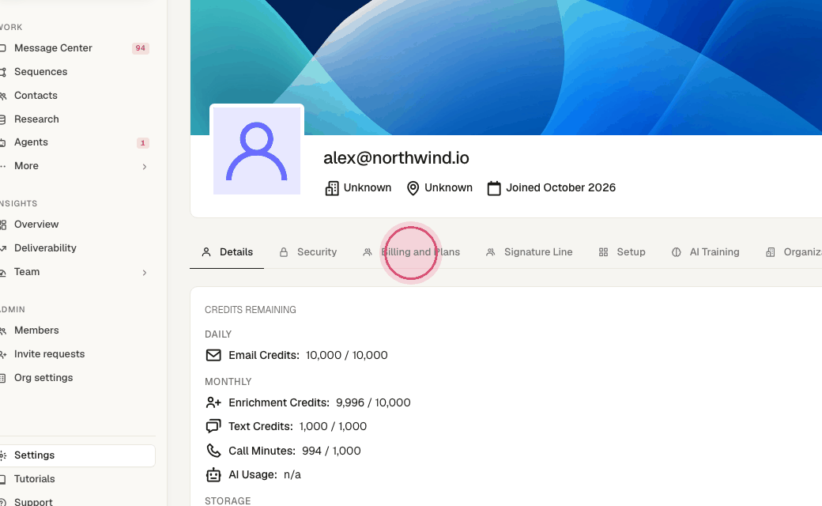
Task: Open the Members admin page
Action: [36, 330]
